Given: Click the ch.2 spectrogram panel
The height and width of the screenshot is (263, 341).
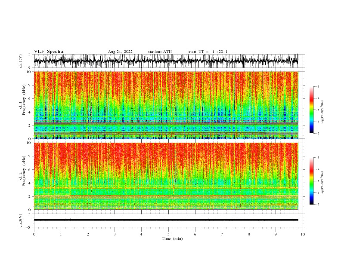Looking at the screenshot, I should (166, 176).
